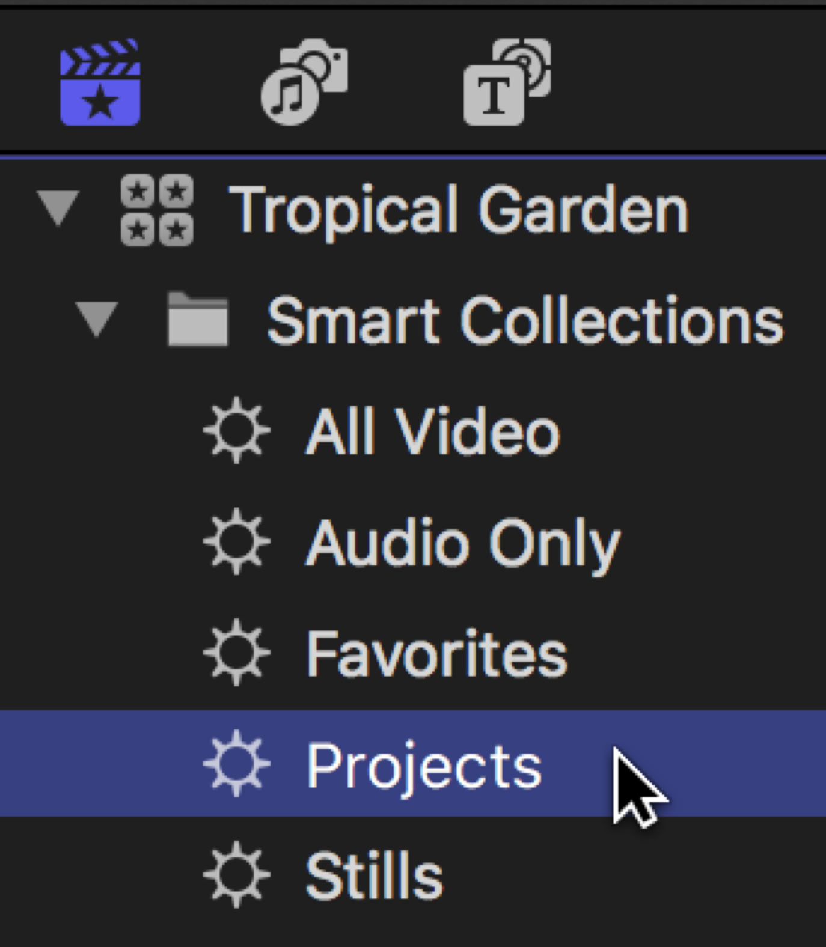The width and height of the screenshot is (826, 947).
Task: Show the Stills smart collection
Action: pos(374,876)
